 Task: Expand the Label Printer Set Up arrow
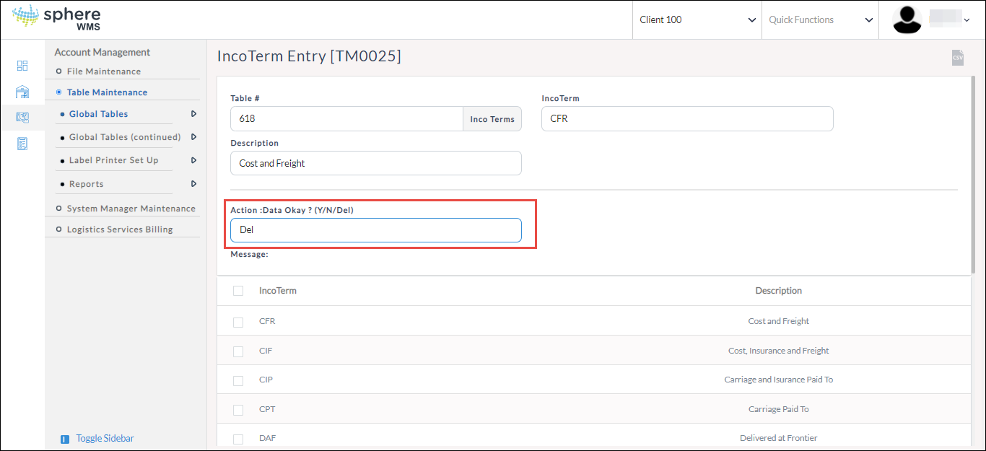tap(193, 160)
